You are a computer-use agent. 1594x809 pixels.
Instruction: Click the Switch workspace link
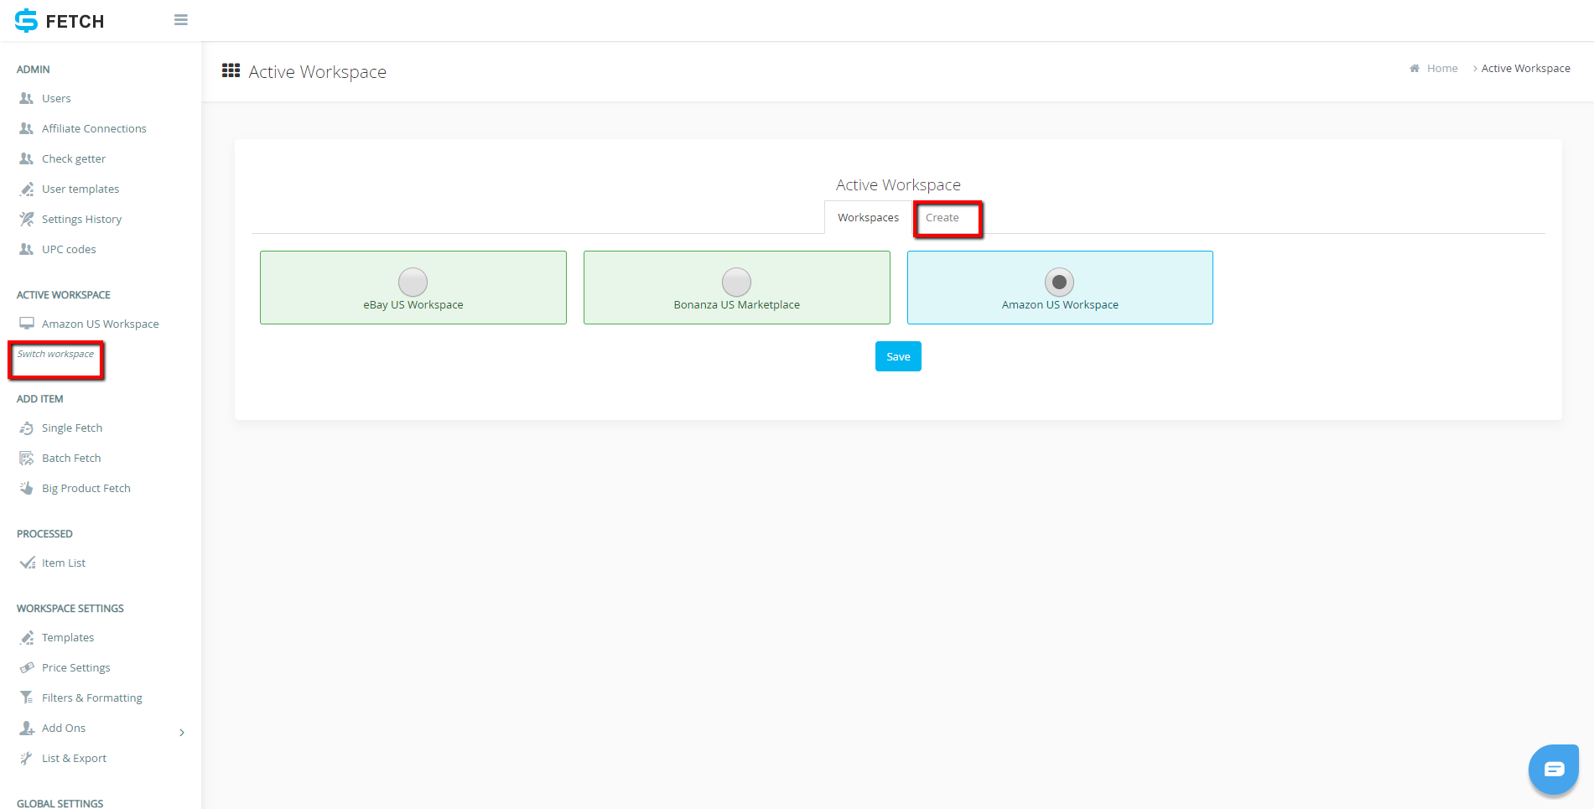tap(55, 354)
